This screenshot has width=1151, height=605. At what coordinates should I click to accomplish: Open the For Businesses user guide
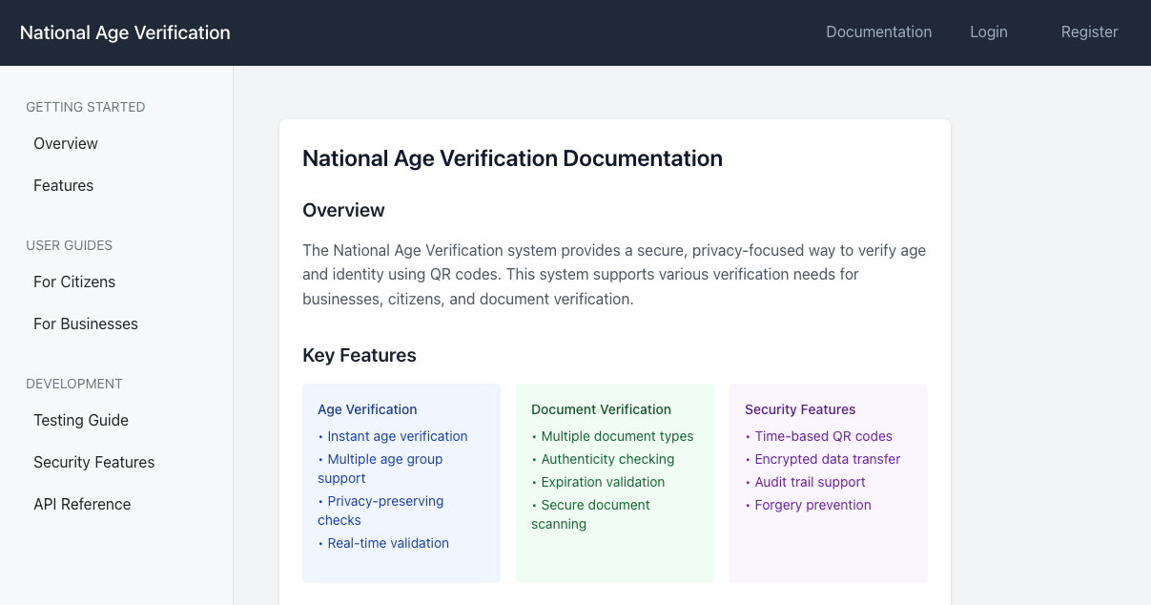point(85,323)
